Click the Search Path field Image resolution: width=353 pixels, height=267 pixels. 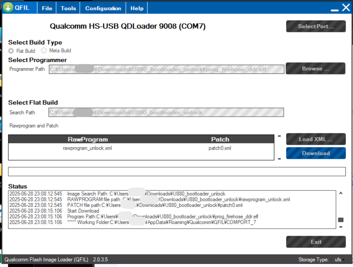pos(166,112)
